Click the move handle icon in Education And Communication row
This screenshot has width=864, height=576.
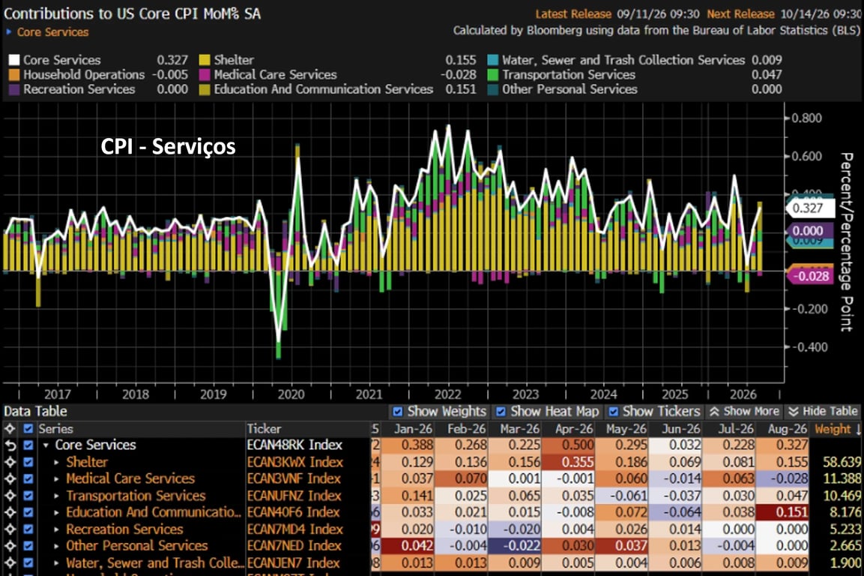pos(10,512)
